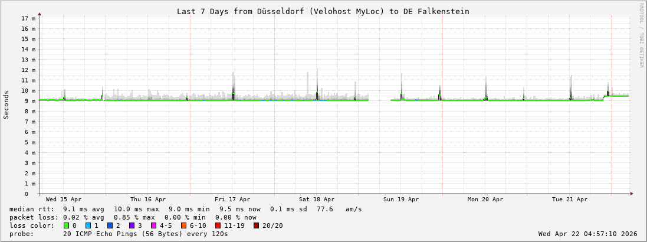Click the Tue 21 Apr axis label

click(x=570, y=200)
